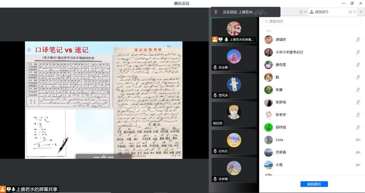The height and width of the screenshot is (193, 365).
Task: Click the camera-off icon beside Livia
Action: click(x=358, y=140)
